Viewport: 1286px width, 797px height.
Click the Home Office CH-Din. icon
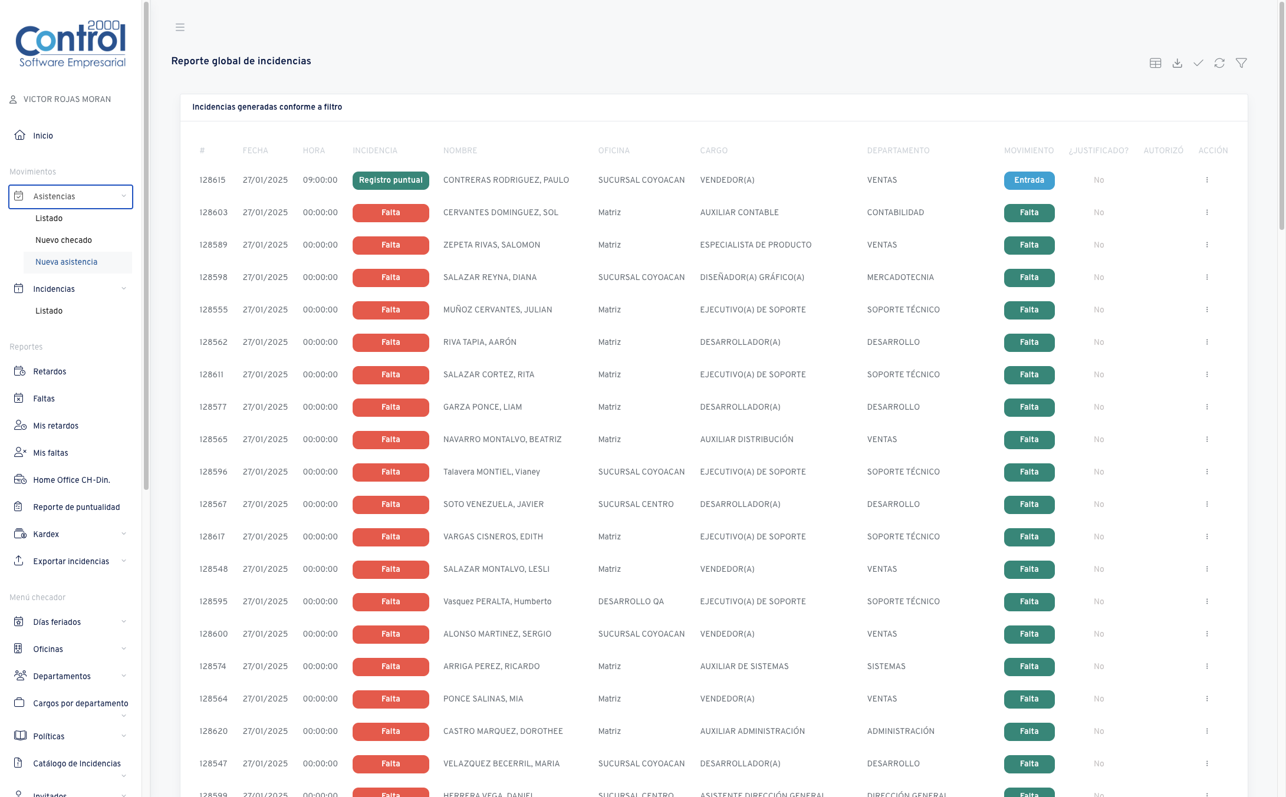pos(20,480)
